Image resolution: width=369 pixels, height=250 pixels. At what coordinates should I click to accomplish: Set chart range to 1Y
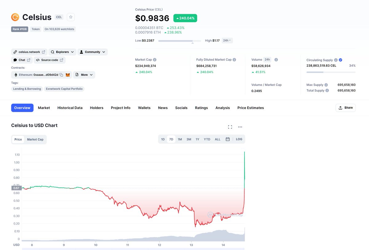coord(197,139)
